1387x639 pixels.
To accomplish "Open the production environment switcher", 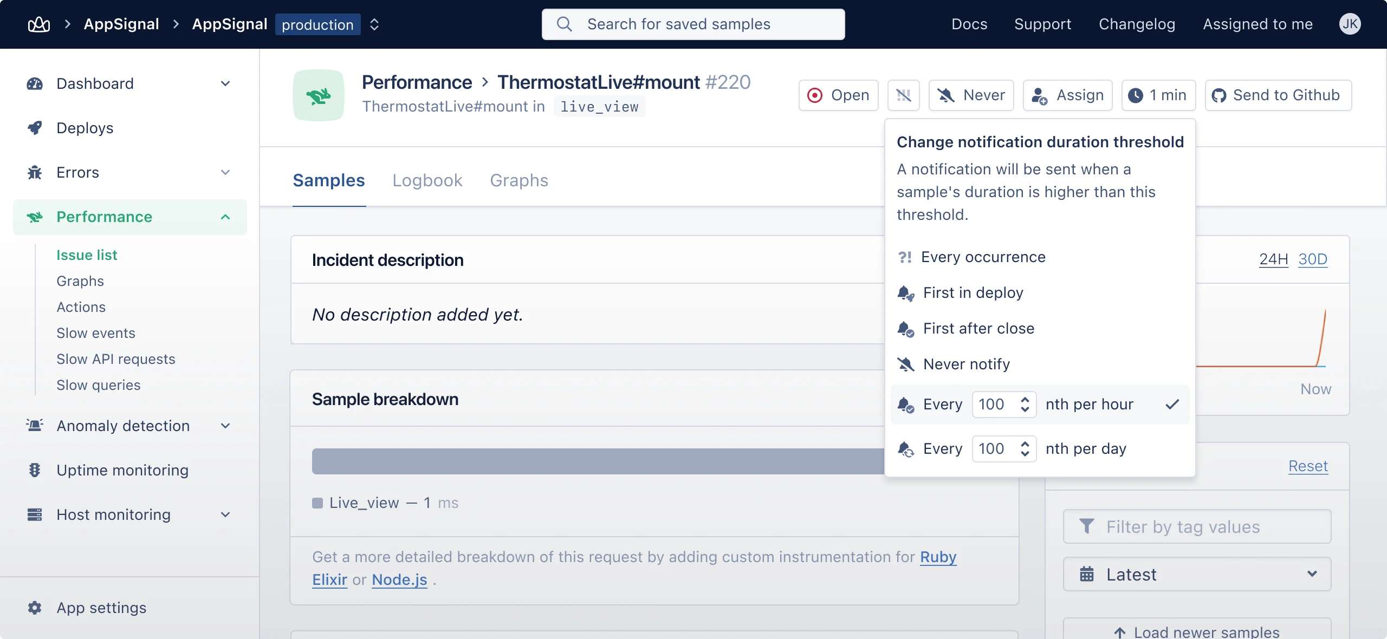I will (x=374, y=24).
